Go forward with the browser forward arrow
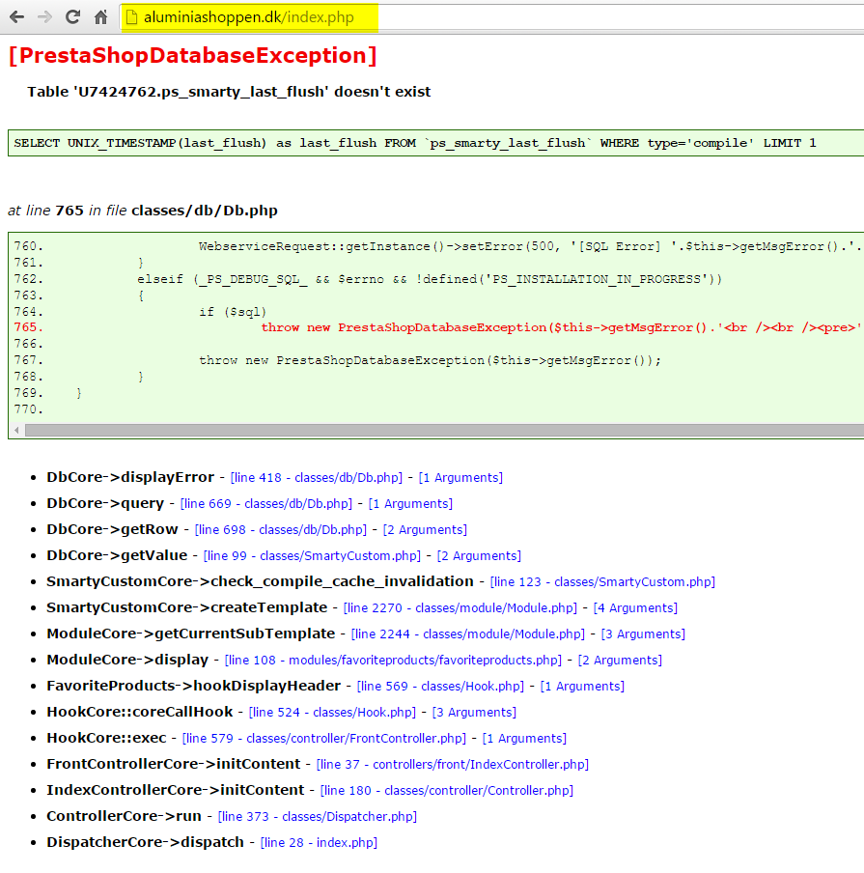Image resolution: width=864 pixels, height=873 pixels. coord(44,17)
